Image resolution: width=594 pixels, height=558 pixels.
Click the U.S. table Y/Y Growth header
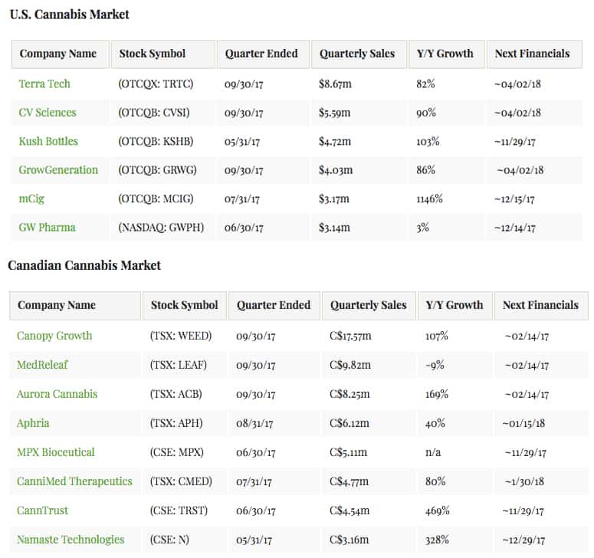point(445,54)
